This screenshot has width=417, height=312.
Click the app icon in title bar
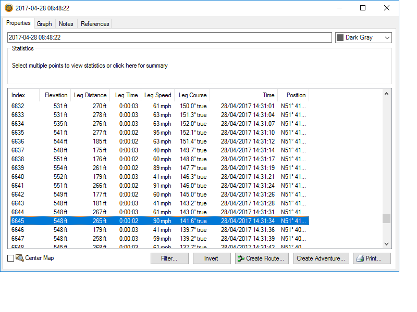[9, 8]
